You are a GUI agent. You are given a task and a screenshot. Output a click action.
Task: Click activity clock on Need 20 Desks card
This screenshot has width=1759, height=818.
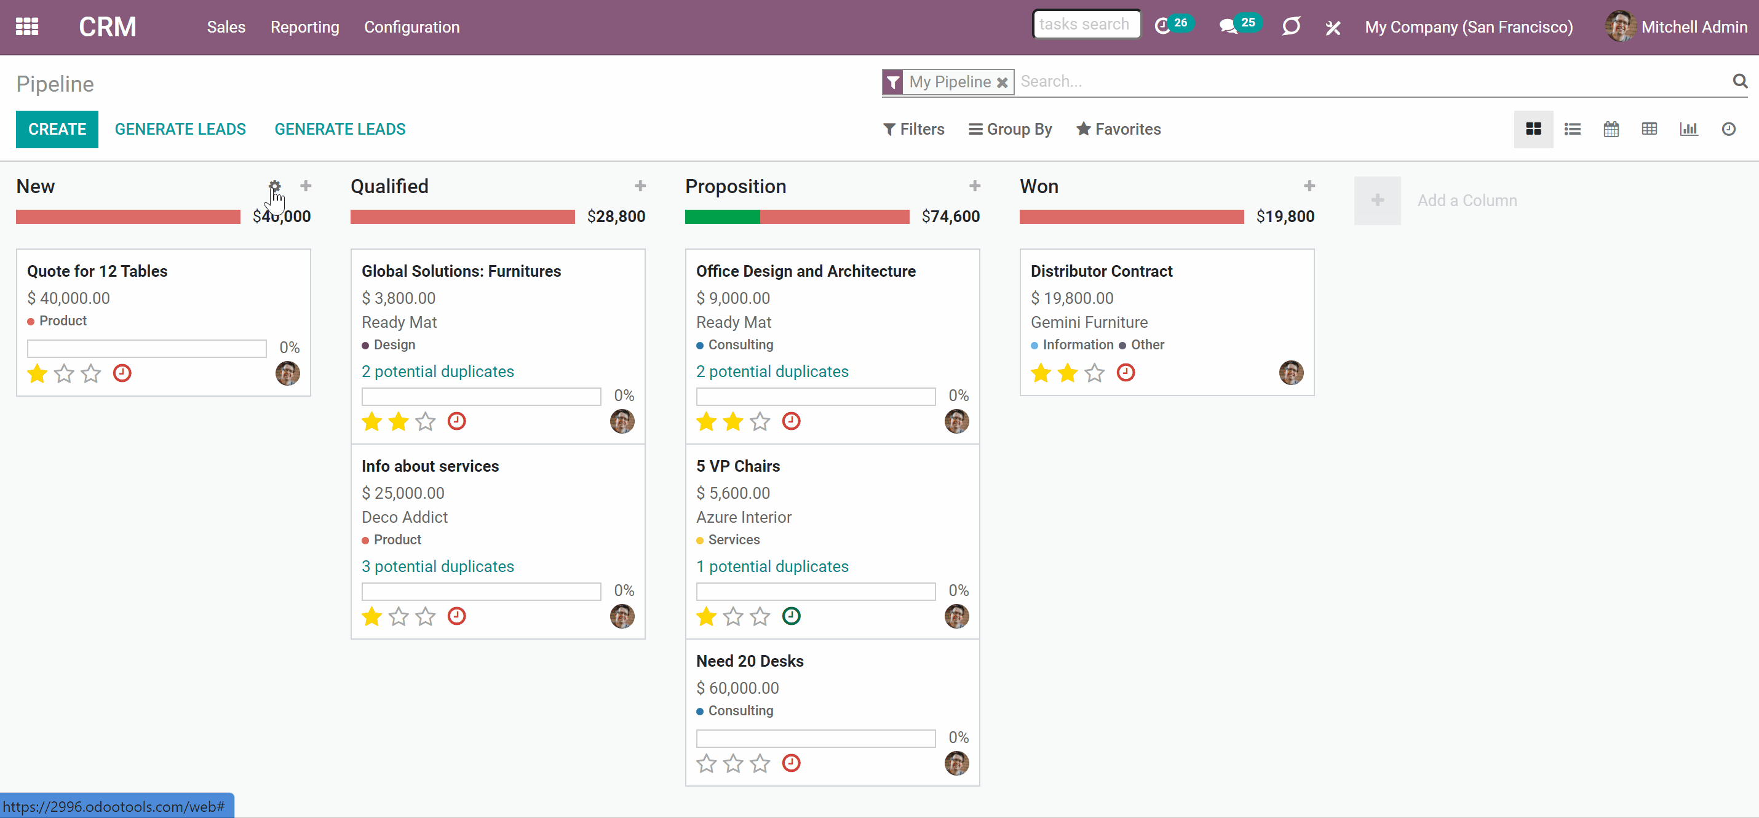click(x=792, y=763)
